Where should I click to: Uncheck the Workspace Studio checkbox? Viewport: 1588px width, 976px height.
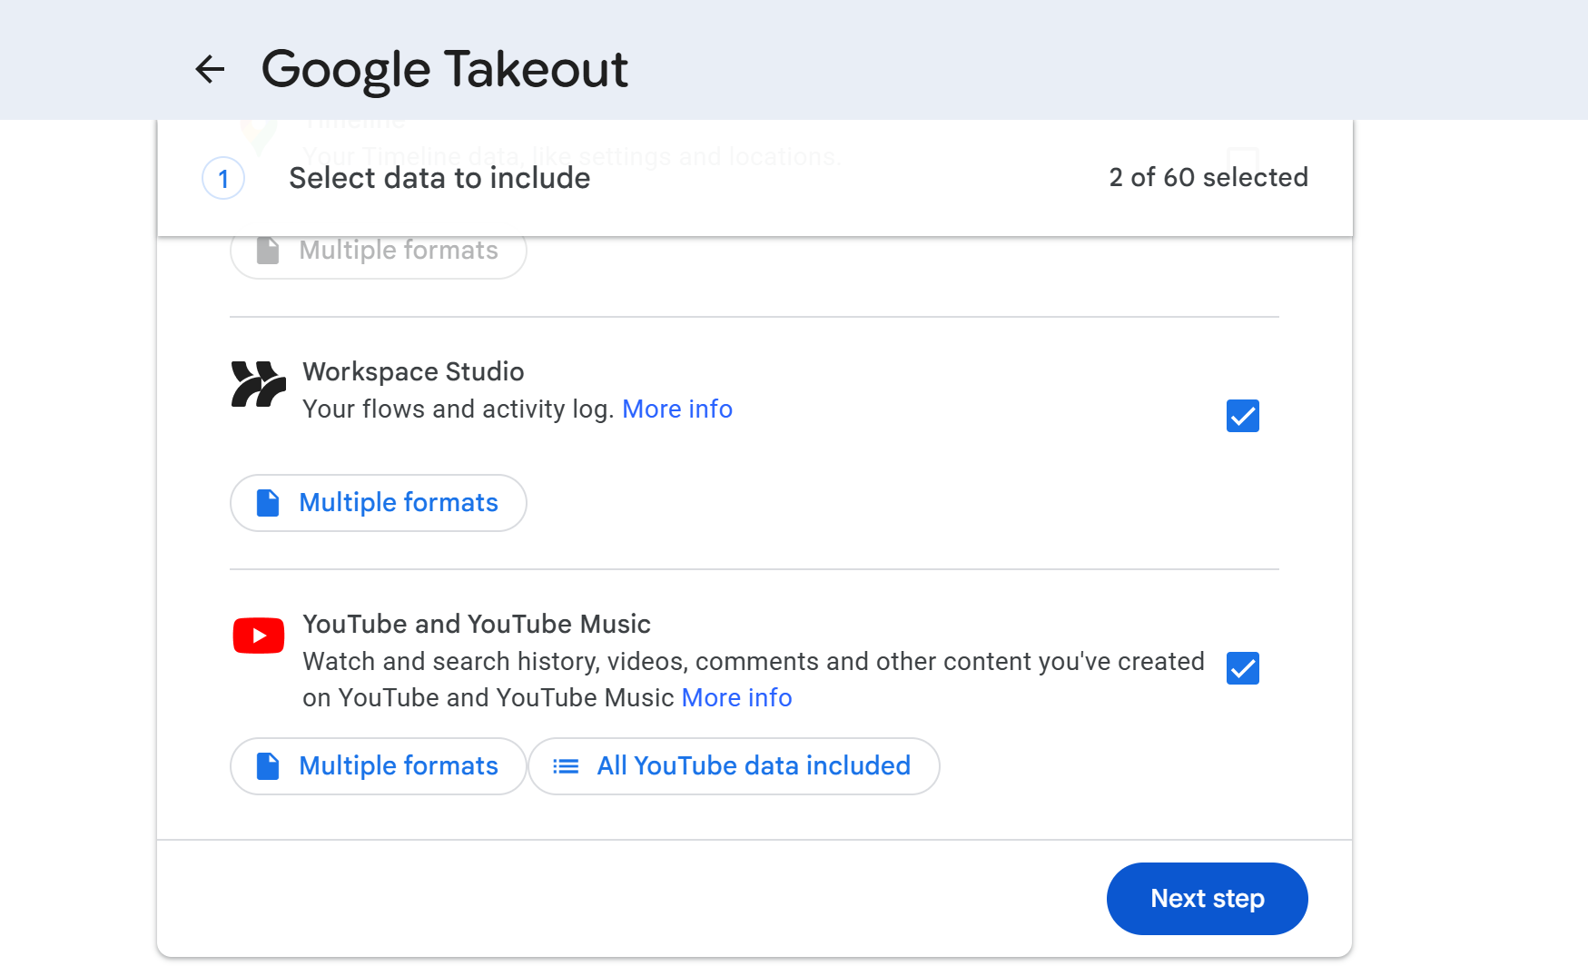[1242, 416]
